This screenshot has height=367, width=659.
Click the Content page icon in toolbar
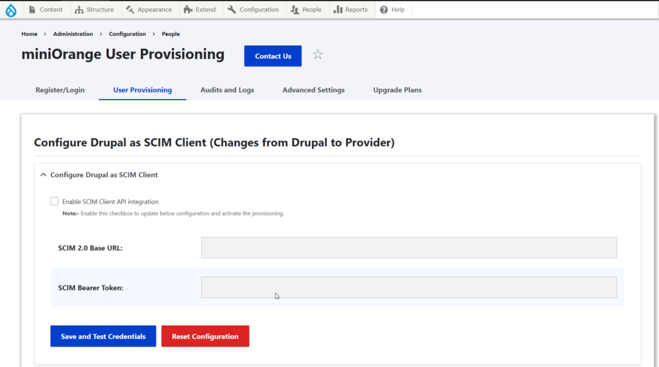click(32, 10)
